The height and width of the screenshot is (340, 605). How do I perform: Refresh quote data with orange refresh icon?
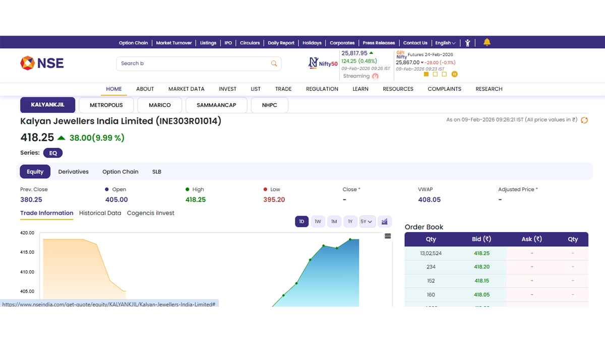pos(584,120)
